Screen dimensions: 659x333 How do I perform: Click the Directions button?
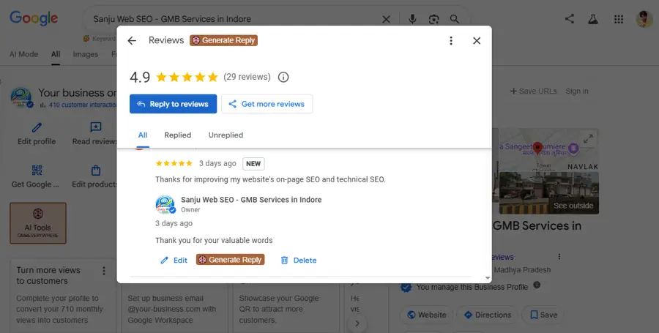487,315
